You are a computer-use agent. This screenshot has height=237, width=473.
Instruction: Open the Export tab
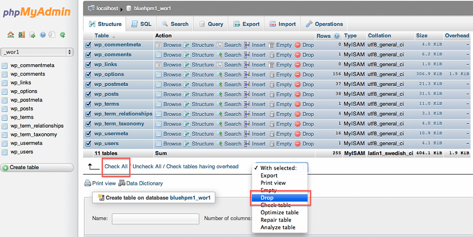click(247, 24)
